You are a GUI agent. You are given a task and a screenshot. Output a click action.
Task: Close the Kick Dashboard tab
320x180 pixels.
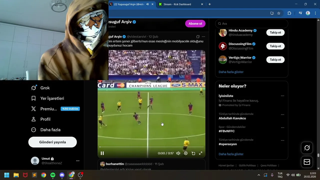point(202,4)
